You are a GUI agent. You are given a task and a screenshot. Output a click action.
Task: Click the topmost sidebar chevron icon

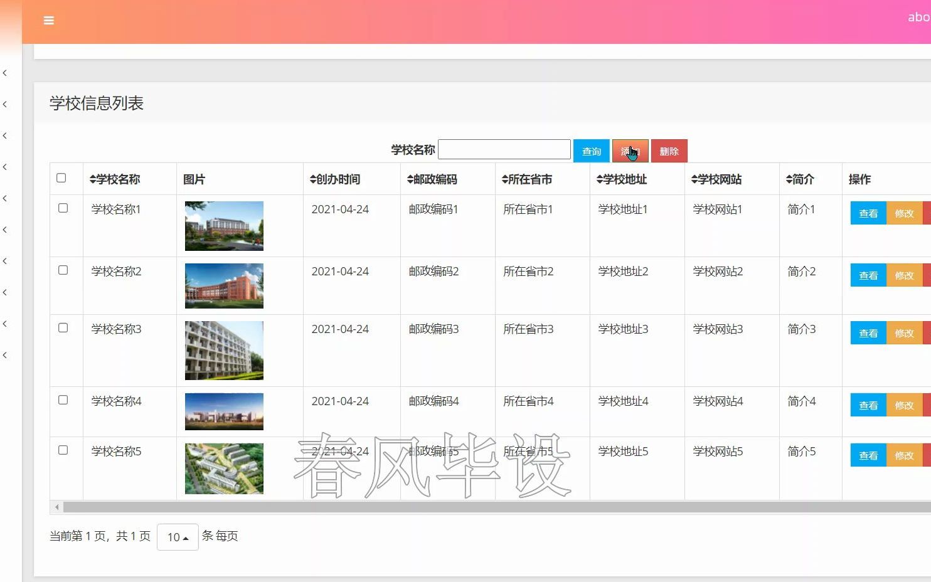pos(5,73)
